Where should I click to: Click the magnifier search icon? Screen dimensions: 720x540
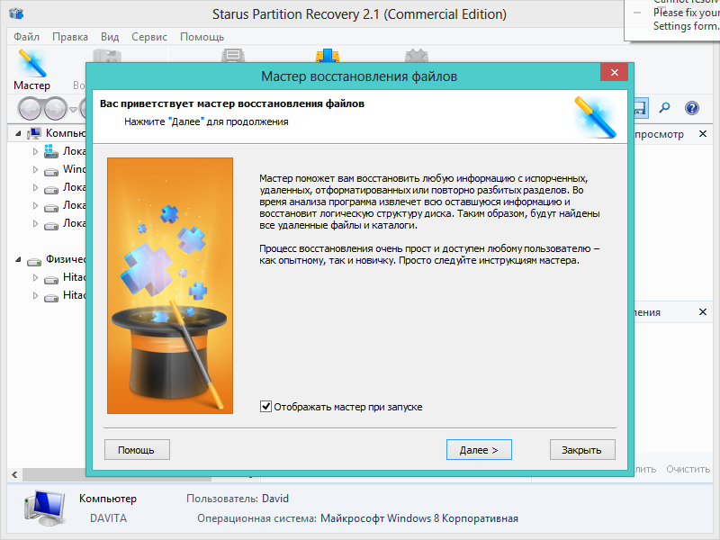tap(664, 108)
